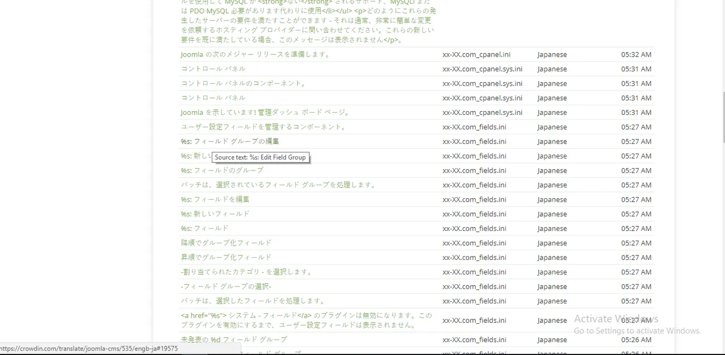Viewport: 725px width, 355px height.
Task: Open the '昇順でグループ化フィールド' translation
Action: coord(227,257)
